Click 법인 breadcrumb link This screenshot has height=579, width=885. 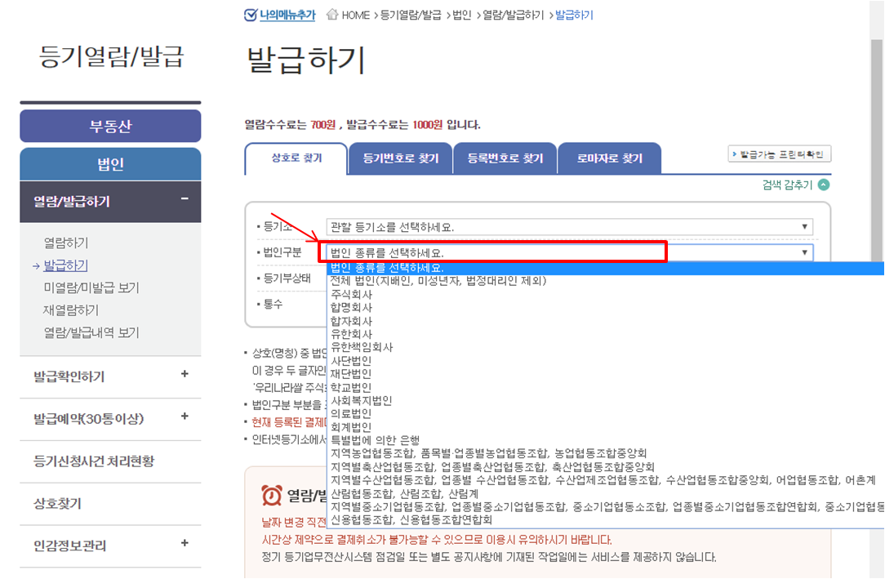[x=462, y=15]
